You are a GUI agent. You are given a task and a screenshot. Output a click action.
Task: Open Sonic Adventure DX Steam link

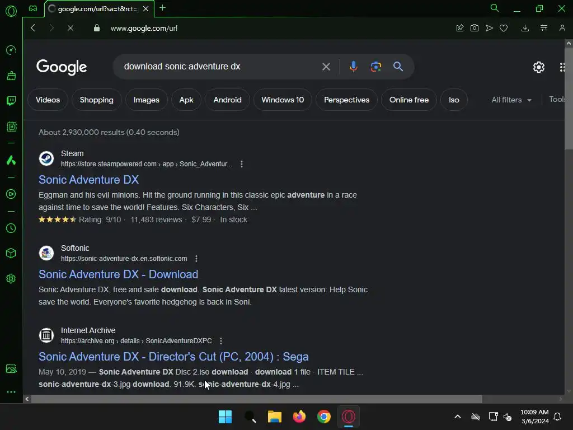[x=89, y=180]
